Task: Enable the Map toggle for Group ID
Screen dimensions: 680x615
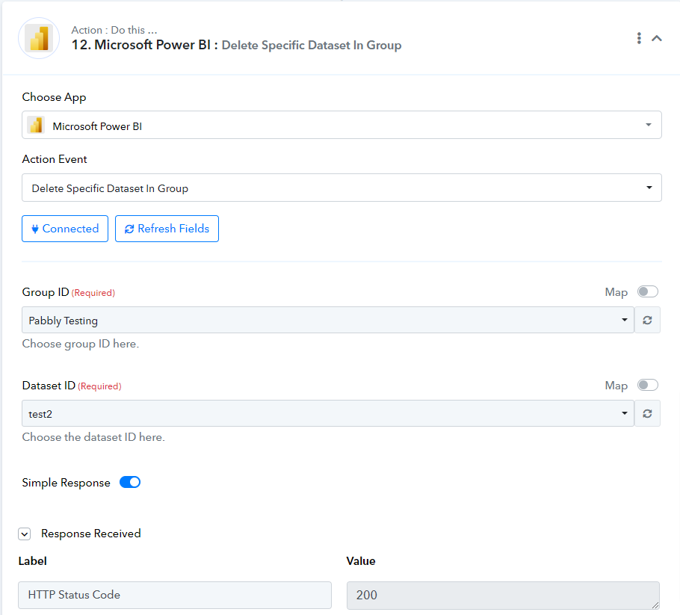Action: click(647, 291)
